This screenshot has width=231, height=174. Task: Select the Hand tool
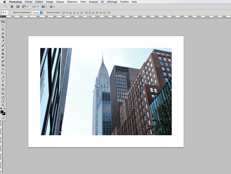tap(3, 101)
